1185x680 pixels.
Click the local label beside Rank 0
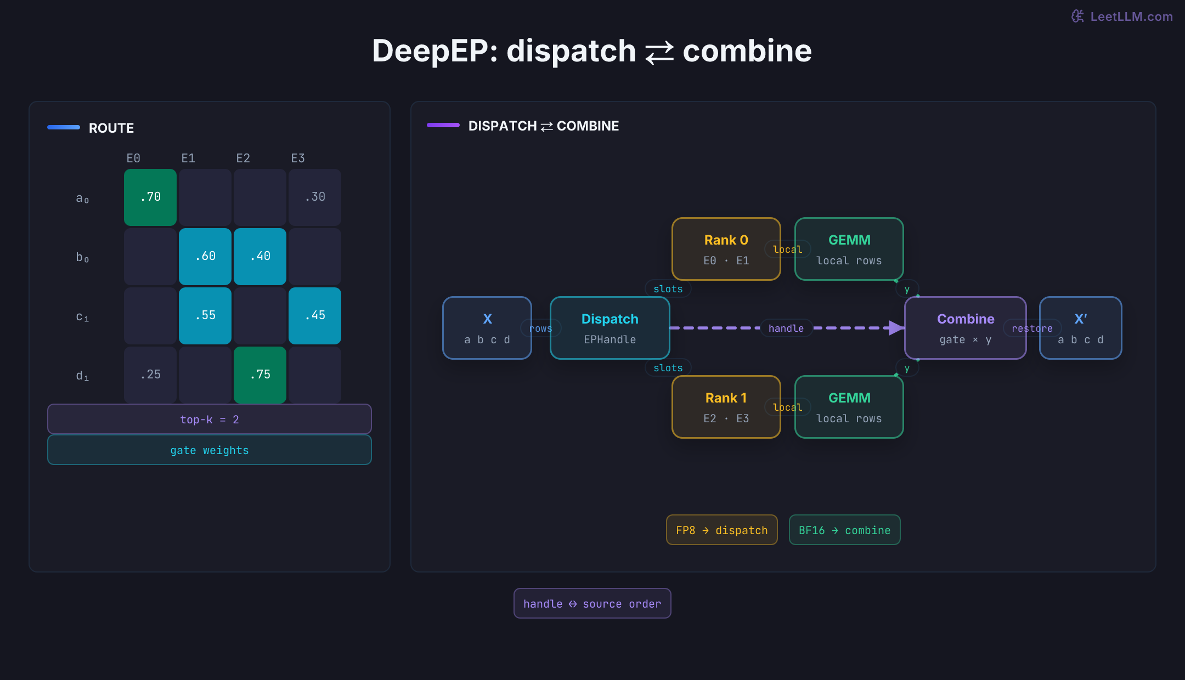[788, 250]
